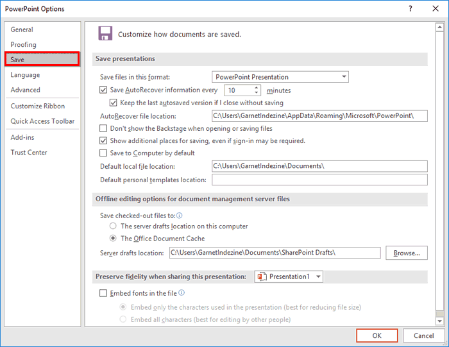The width and height of the screenshot is (449, 347).
Task: Click 'Customize how documents are saved.' text
Action: pos(180,35)
